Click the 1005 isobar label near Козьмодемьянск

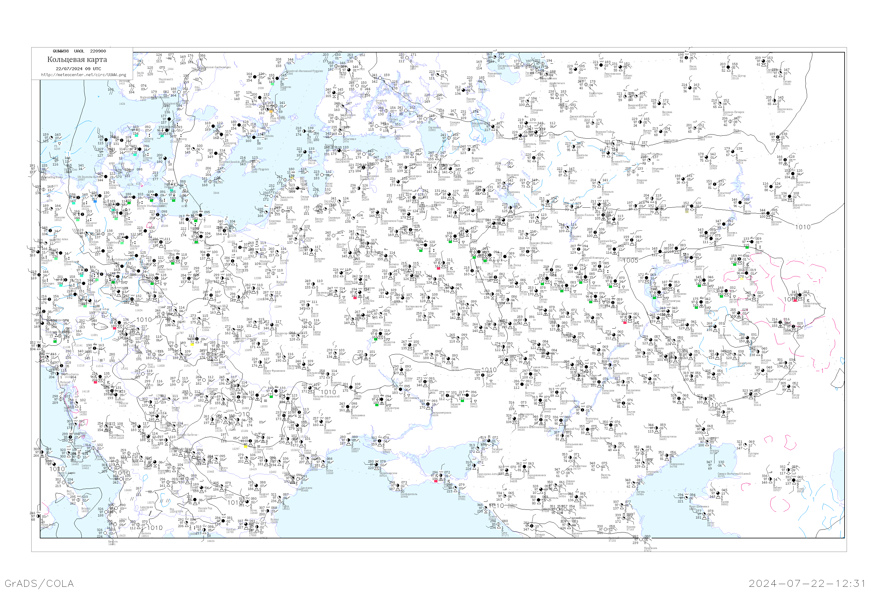coord(631,260)
